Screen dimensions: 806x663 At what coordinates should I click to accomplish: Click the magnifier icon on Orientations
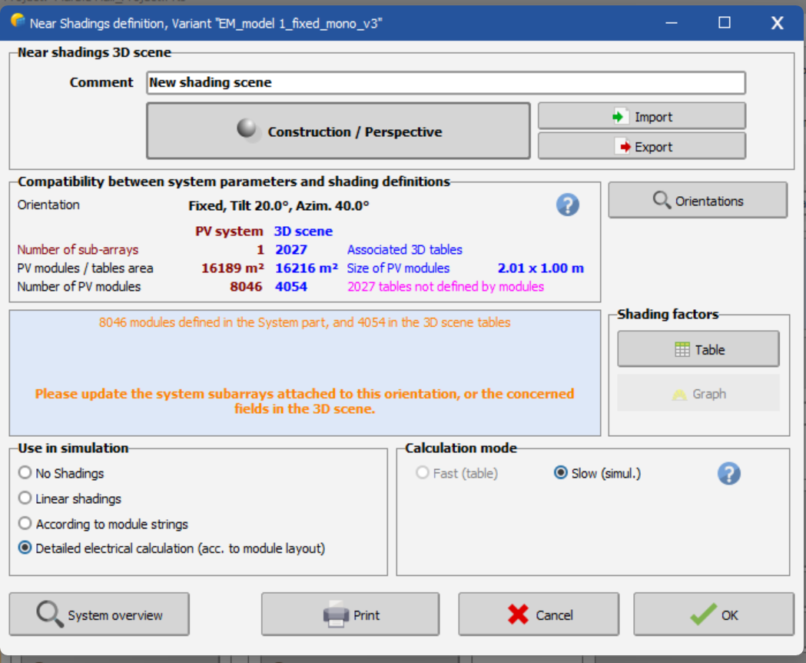click(662, 201)
